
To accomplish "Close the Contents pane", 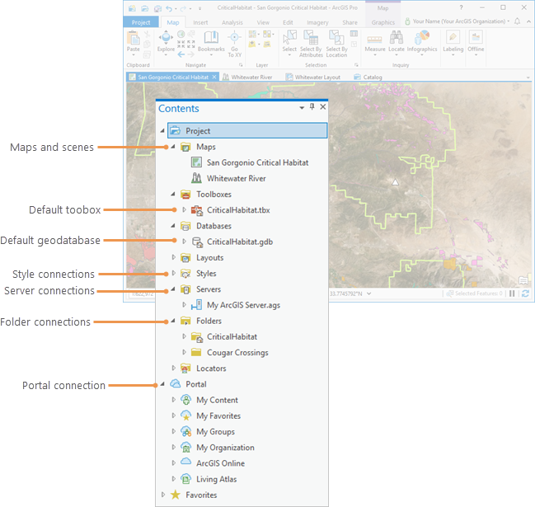I will (x=323, y=107).
